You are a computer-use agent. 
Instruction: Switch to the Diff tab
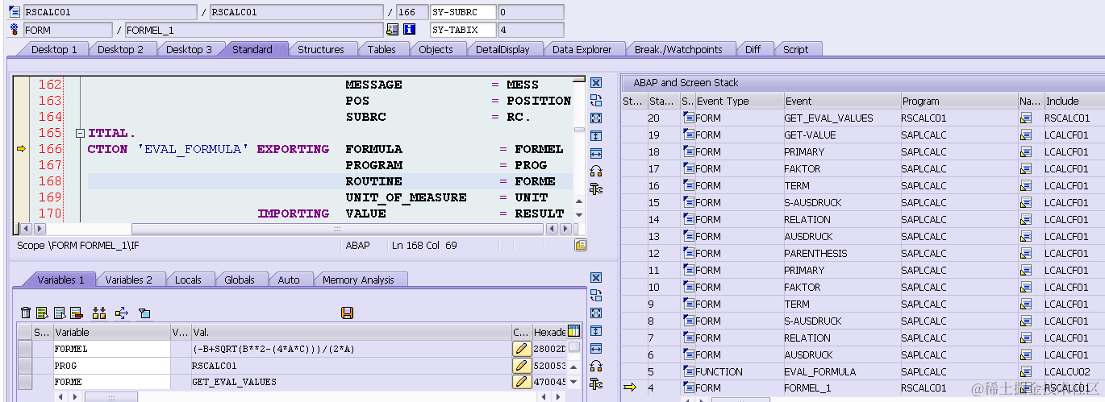pyautogui.click(x=753, y=49)
